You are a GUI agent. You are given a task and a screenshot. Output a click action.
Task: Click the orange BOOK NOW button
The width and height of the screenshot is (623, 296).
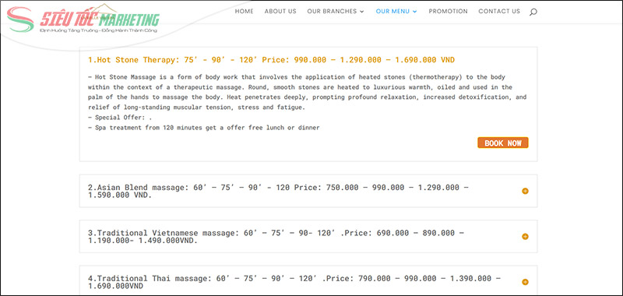pyautogui.click(x=503, y=143)
